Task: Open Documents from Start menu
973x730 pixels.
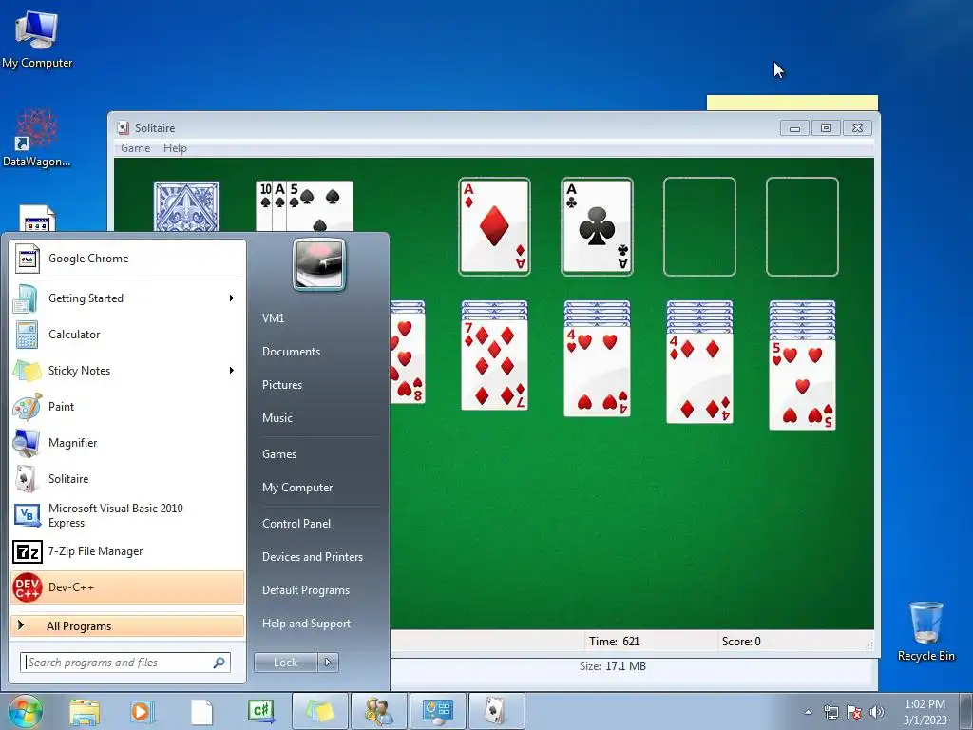Action: click(291, 352)
